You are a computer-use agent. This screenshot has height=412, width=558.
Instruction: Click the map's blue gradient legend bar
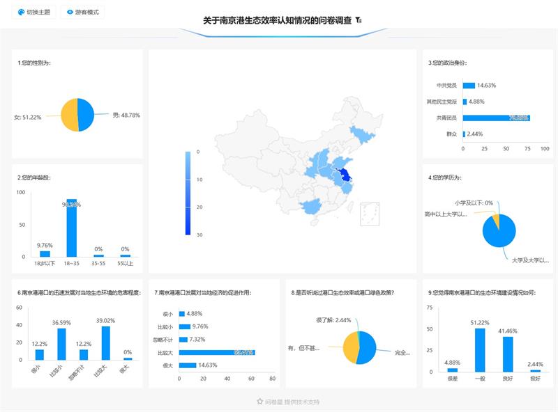point(188,193)
